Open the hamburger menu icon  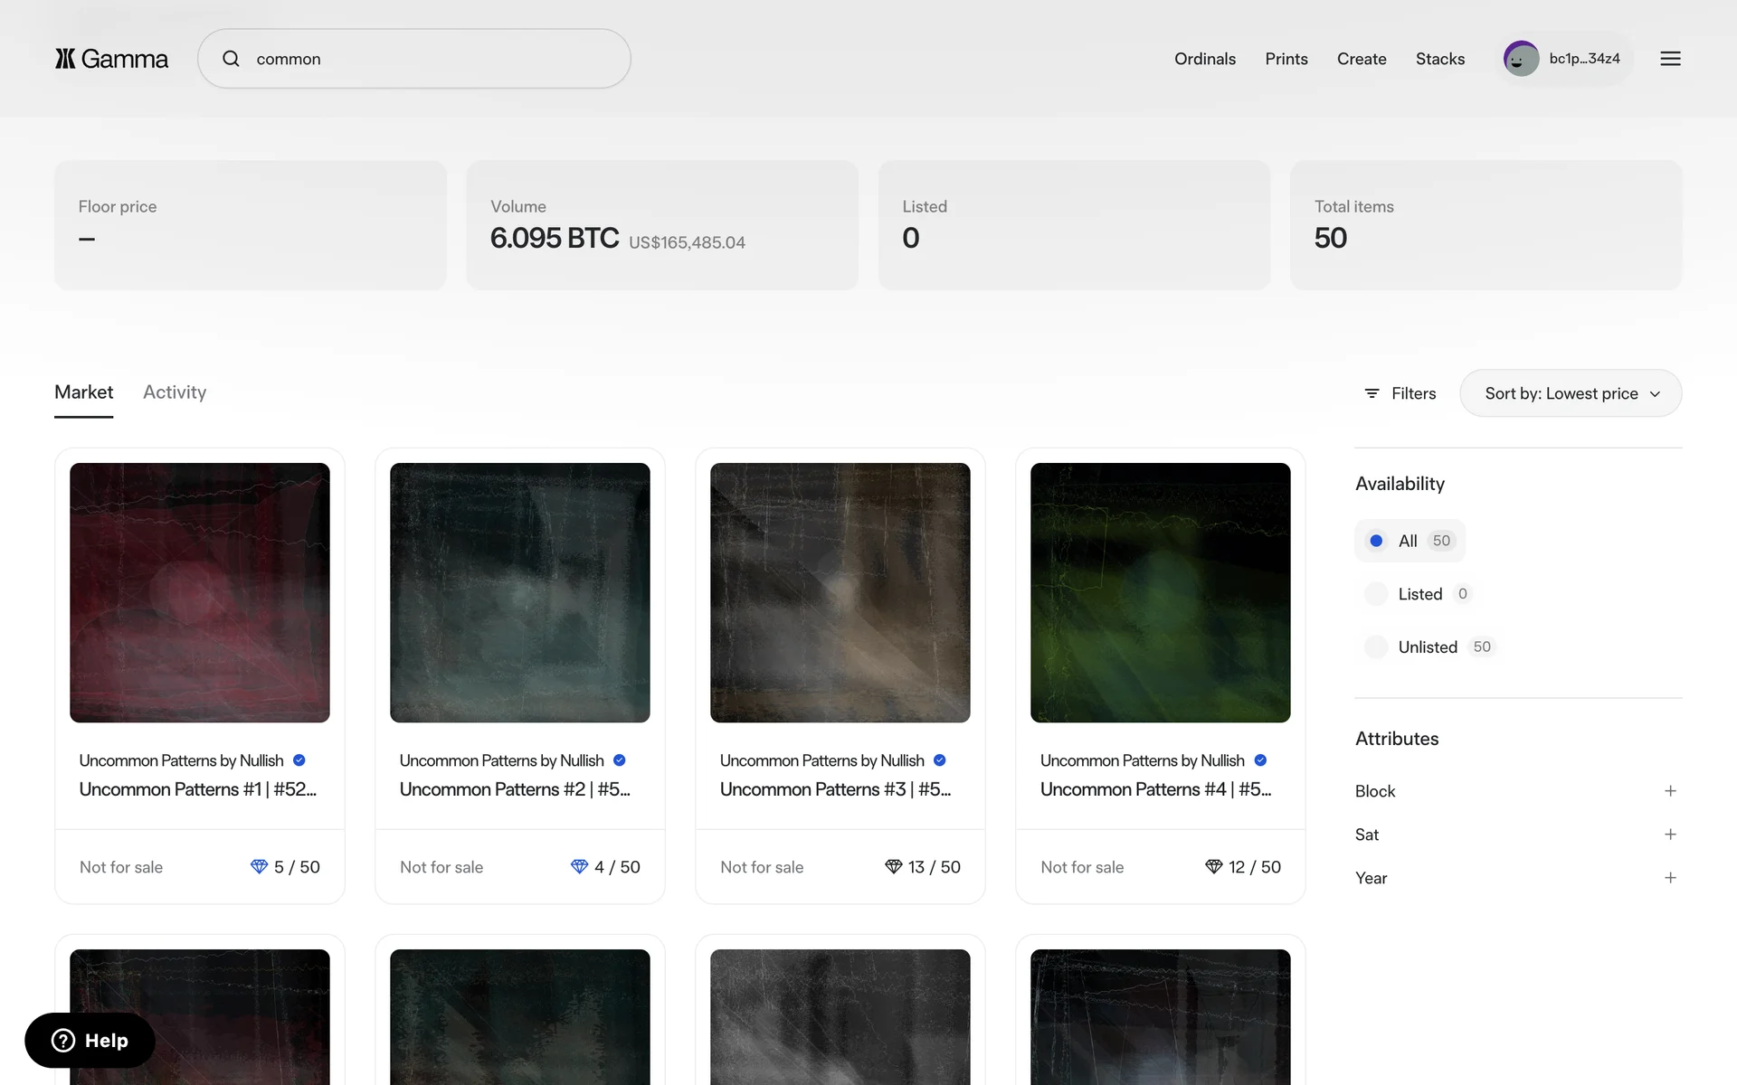tap(1670, 59)
